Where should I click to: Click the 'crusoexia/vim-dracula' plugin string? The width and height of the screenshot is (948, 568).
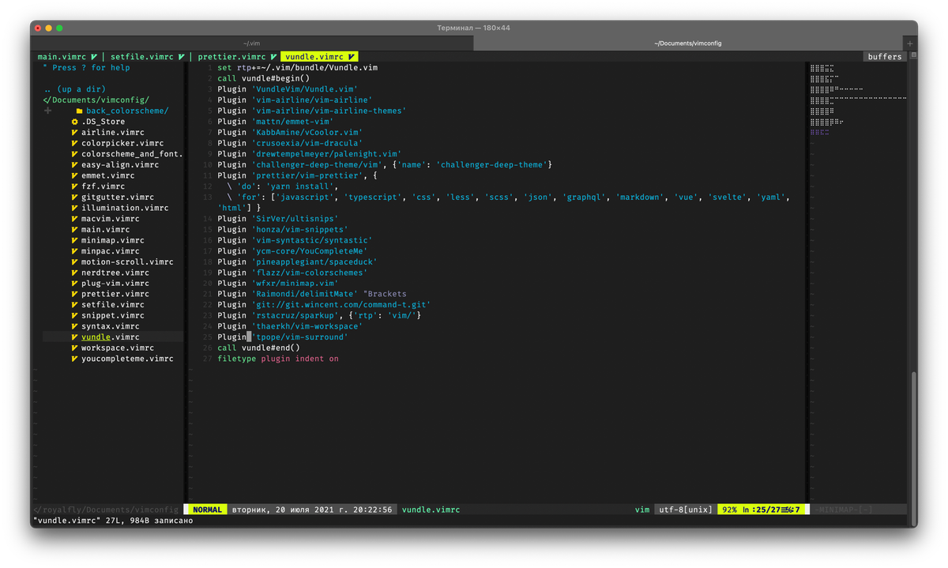click(x=307, y=143)
